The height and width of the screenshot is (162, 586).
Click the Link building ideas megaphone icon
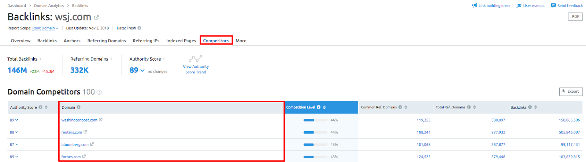coord(474,5)
